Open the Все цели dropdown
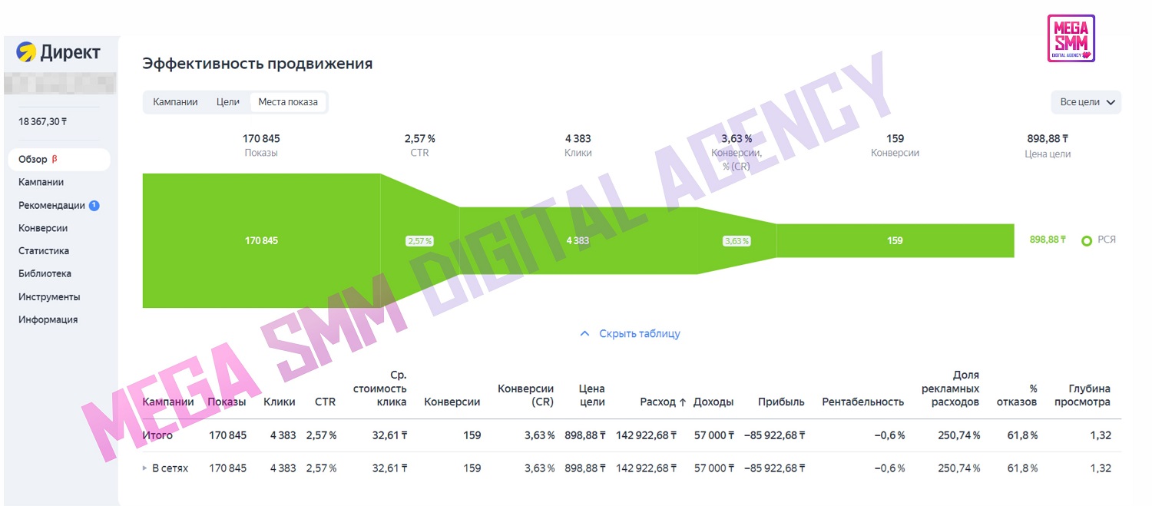The image size is (1152, 506). pos(1086,102)
